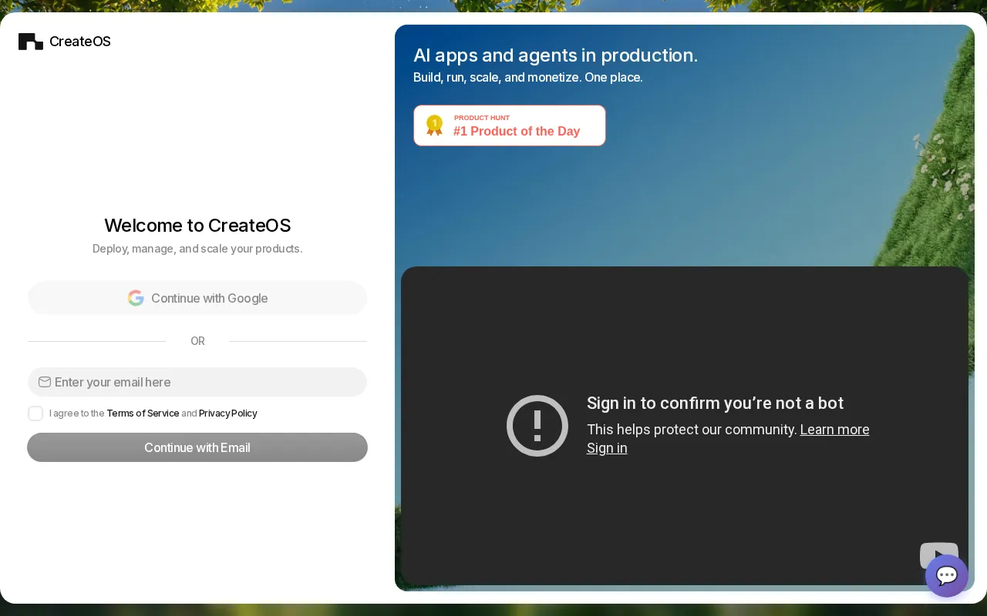Screen dimensions: 987x616
Task: Click the 'Deploy, manage, and scale your products.' text
Action: tap(197, 249)
